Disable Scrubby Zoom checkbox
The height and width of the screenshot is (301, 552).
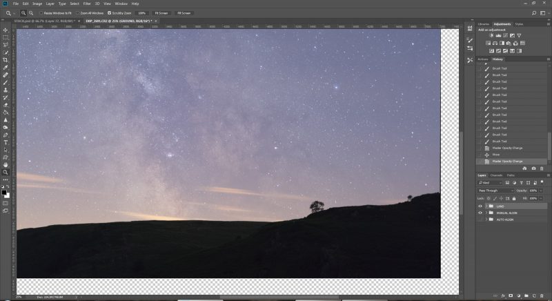pos(110,13)
